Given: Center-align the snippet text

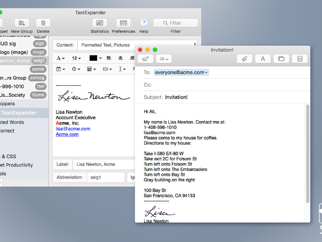Looking at the screenshot, I should click(120, 58).
